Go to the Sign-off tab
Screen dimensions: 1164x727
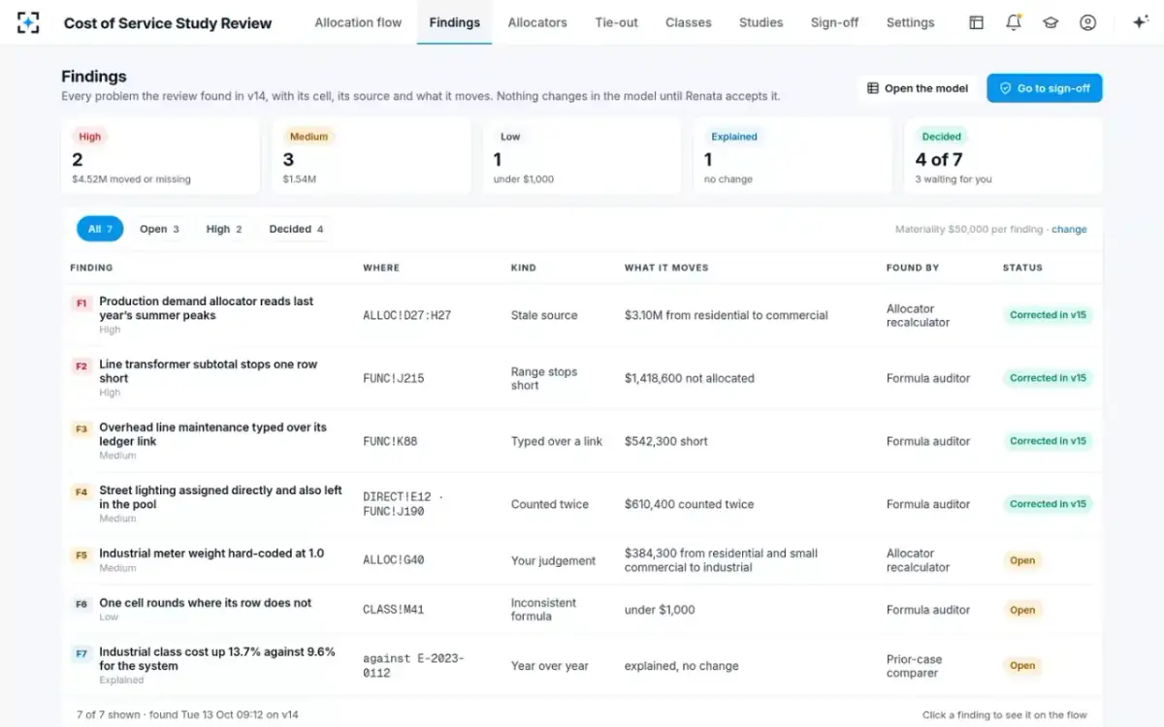coord(834,22)
